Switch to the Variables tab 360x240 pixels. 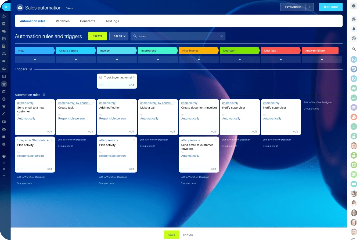[x=63, y=21]
